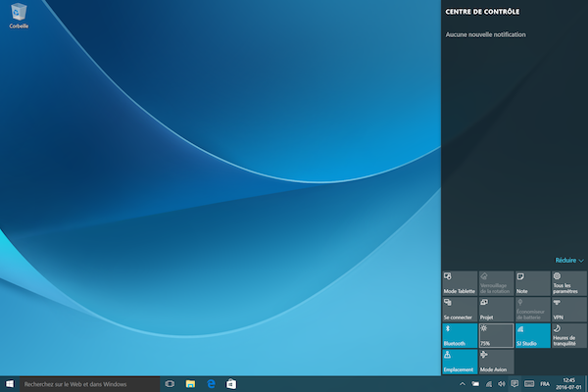Viewport: 588px width, 392px height.
Task: Launch File Explorer from the taskbar
Action: (x=190, y=384)
